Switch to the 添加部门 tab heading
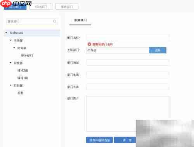This screenshot has height=147, width=194. (x=80, y=20)
